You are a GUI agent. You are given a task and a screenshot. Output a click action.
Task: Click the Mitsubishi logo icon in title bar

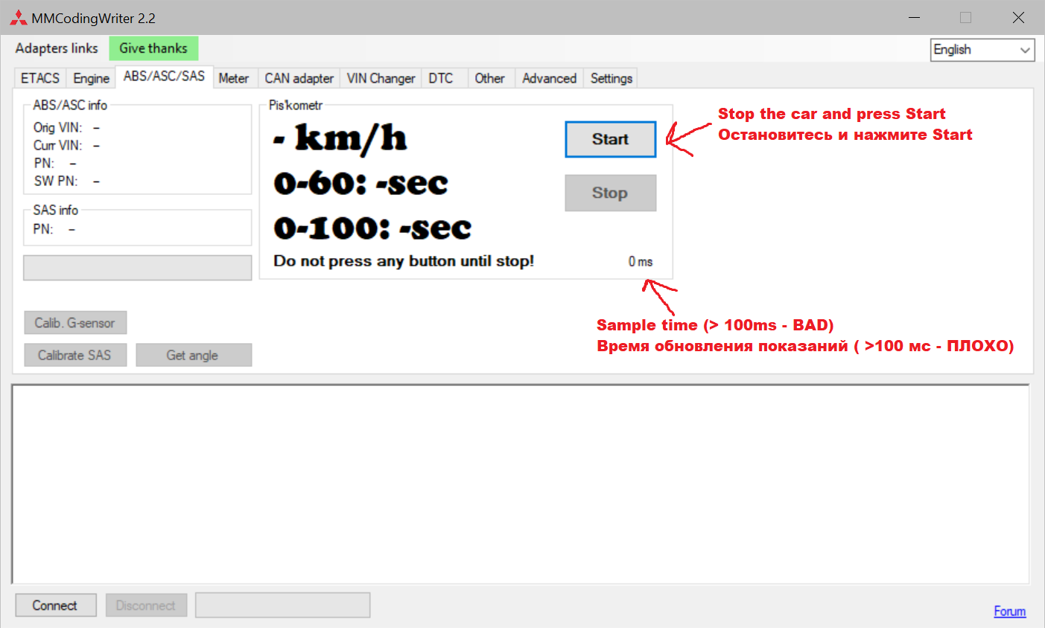(18, 18)
